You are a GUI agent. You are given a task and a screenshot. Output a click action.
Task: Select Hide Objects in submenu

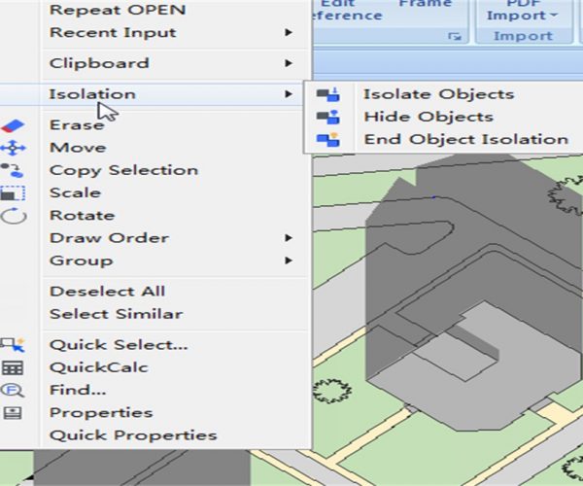[x=444, y=117]
